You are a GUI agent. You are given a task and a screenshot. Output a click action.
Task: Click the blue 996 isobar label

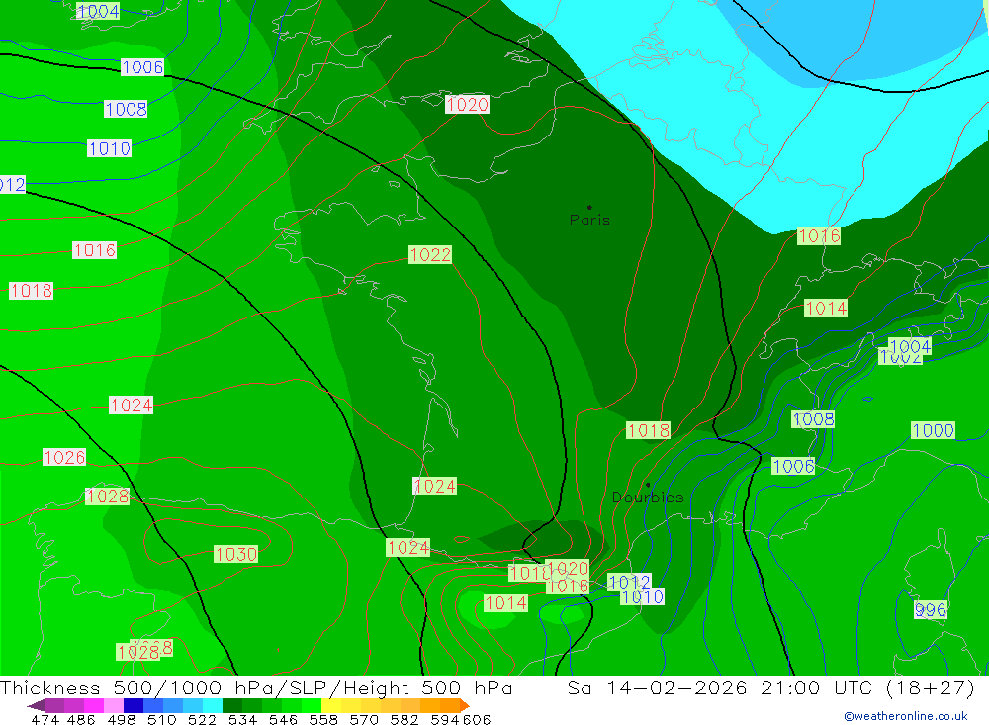tap(931, 610)
